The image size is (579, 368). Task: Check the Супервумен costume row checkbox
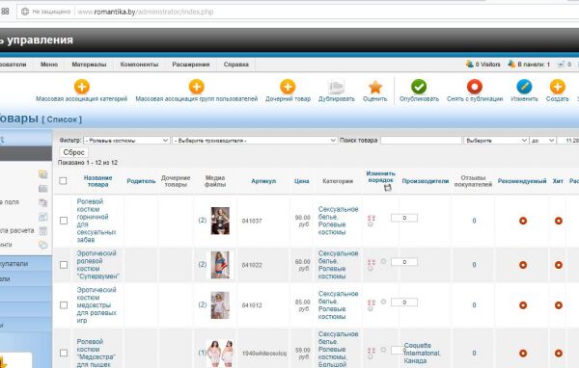click(64, 265)
